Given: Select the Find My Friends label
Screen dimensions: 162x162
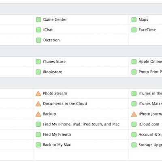Looking at the screenshot, I should click(57, 134).
